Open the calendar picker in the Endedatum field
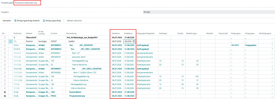275x99 pixels. 134,41
